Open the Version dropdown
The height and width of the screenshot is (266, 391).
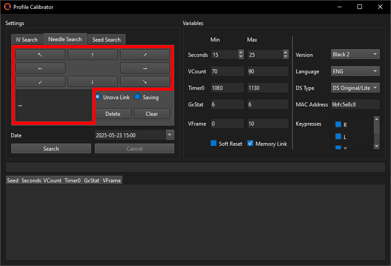pyautogui.click(x=355, y=54)
